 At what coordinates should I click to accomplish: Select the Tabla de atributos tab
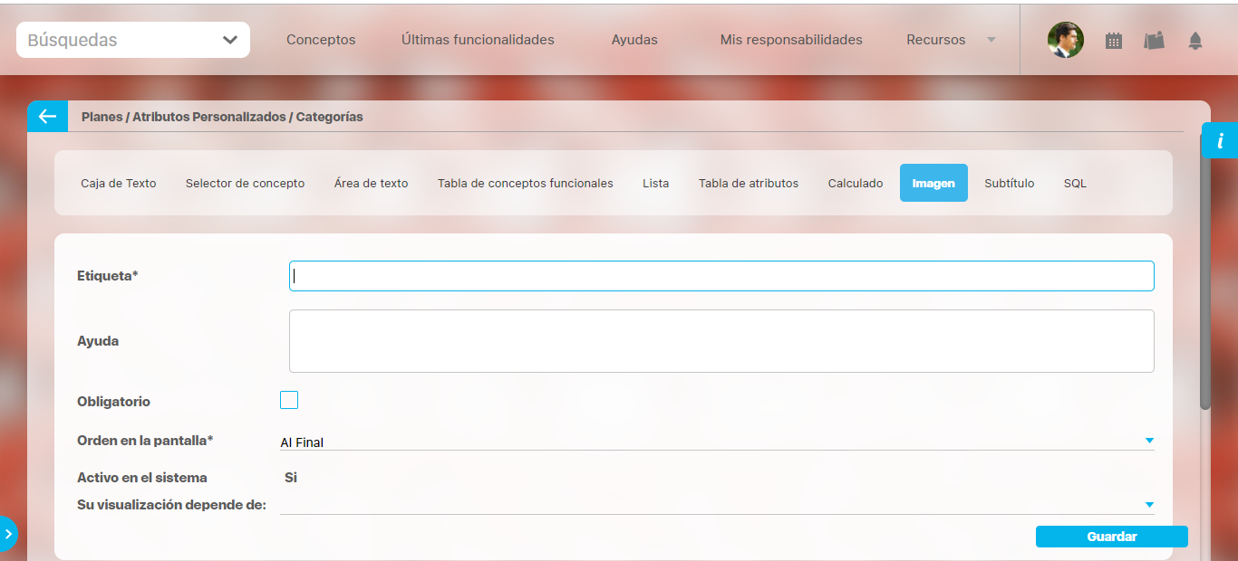(748, 183)
